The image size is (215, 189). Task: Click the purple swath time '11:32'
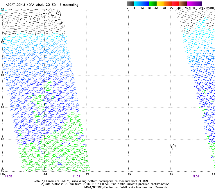(8, 176)
